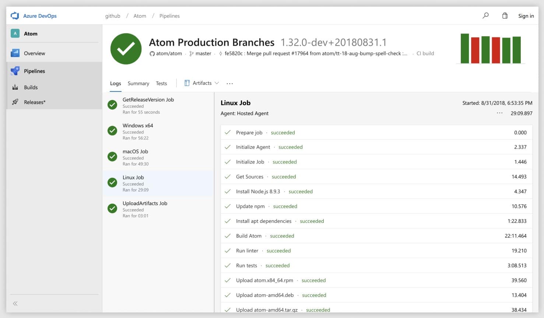The image size is (544, 318).
Task: Collapse the sidebar with double chevron icon
Action: (x=15, y=304)
